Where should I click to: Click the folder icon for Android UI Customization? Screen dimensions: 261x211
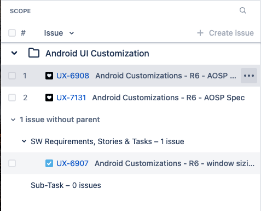(x=34, y=53)
